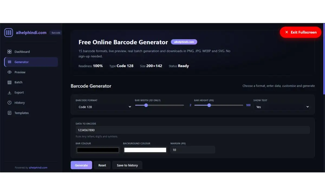Click the aihelphindi.com badge near the title
Screen dimensions: 325x195
coord(184,42)
